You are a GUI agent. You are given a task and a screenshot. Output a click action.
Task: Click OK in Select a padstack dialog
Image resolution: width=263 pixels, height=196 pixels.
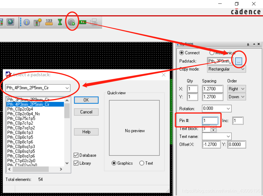(86, 100)
